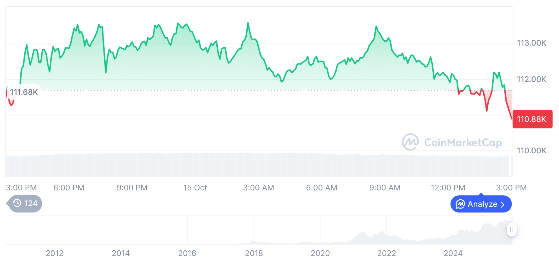Click the 9:00 PM time axis label

(132, 188)
